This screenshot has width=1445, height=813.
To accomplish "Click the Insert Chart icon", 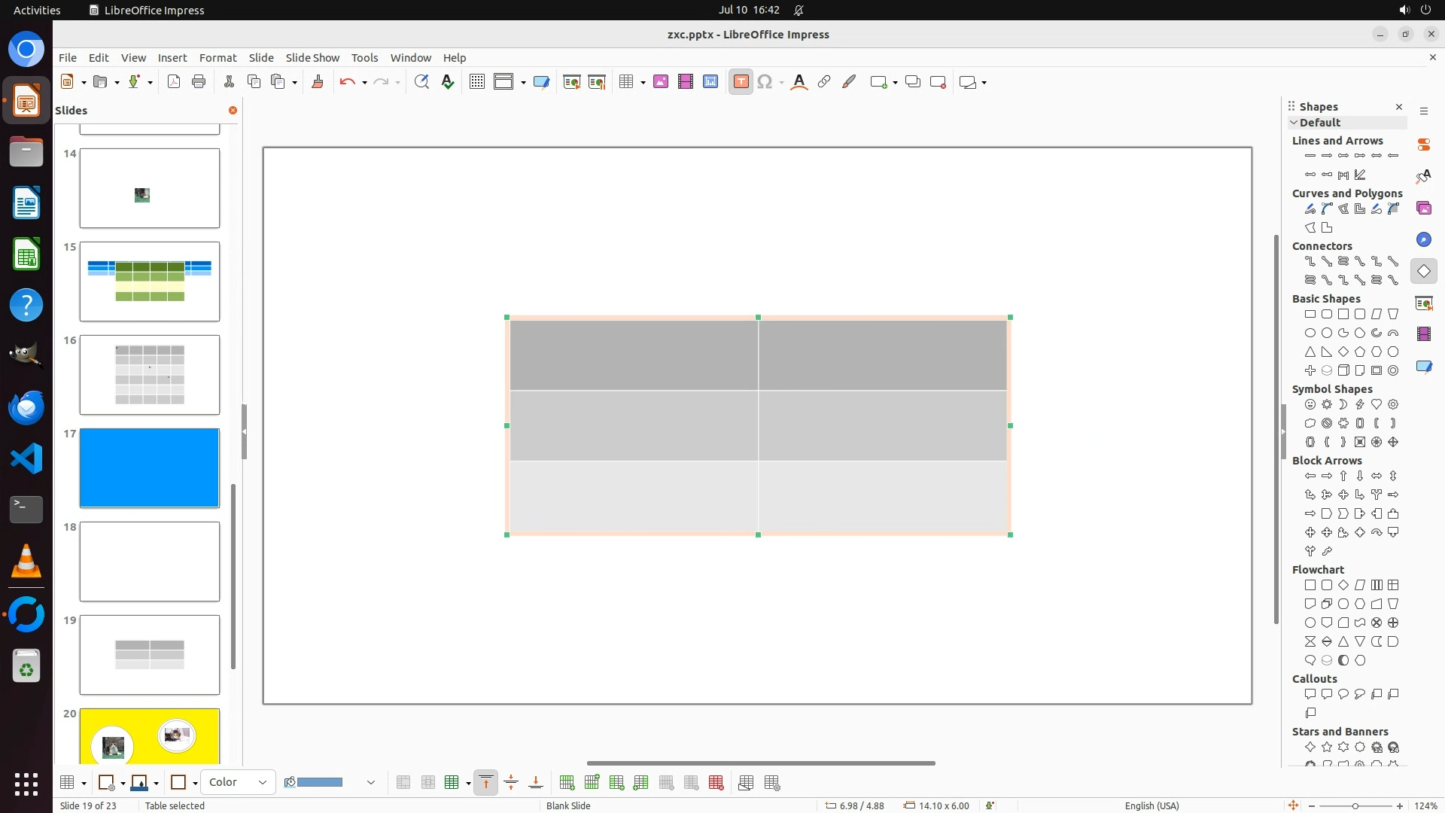I will (710, 82).
